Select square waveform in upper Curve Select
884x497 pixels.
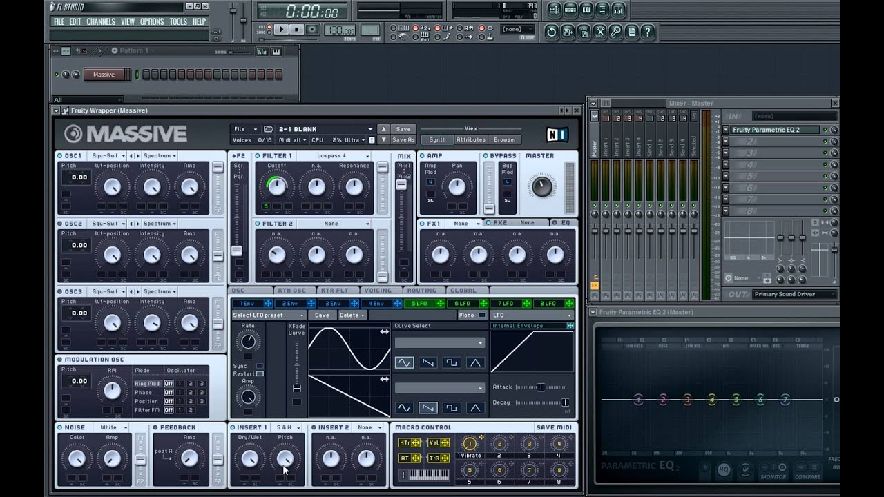(451, 362)
